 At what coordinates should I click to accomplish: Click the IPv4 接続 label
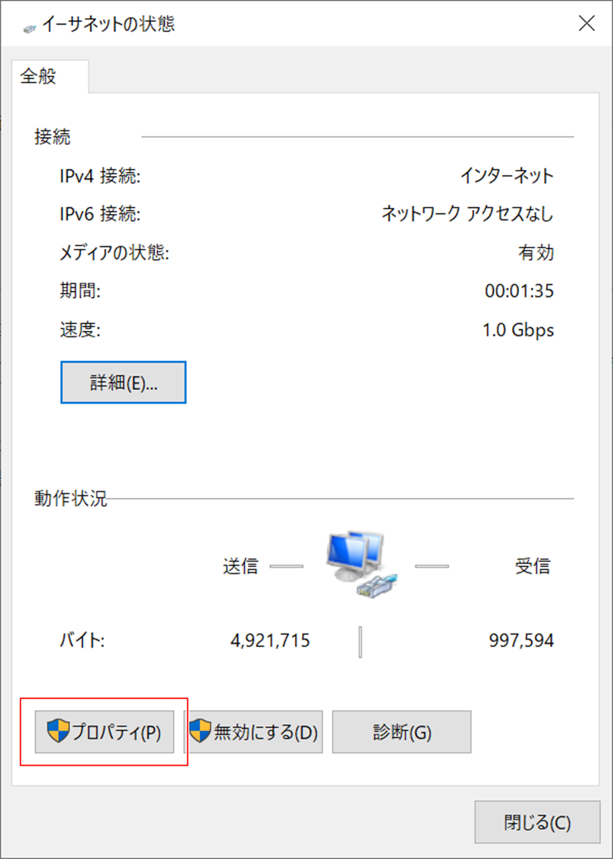(100, 176)
